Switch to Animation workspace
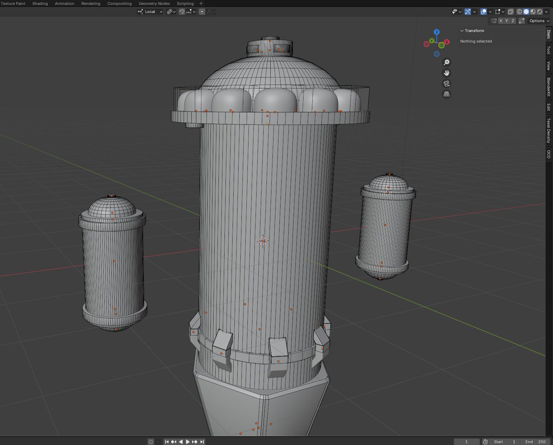553x445 pixels. 65,3
